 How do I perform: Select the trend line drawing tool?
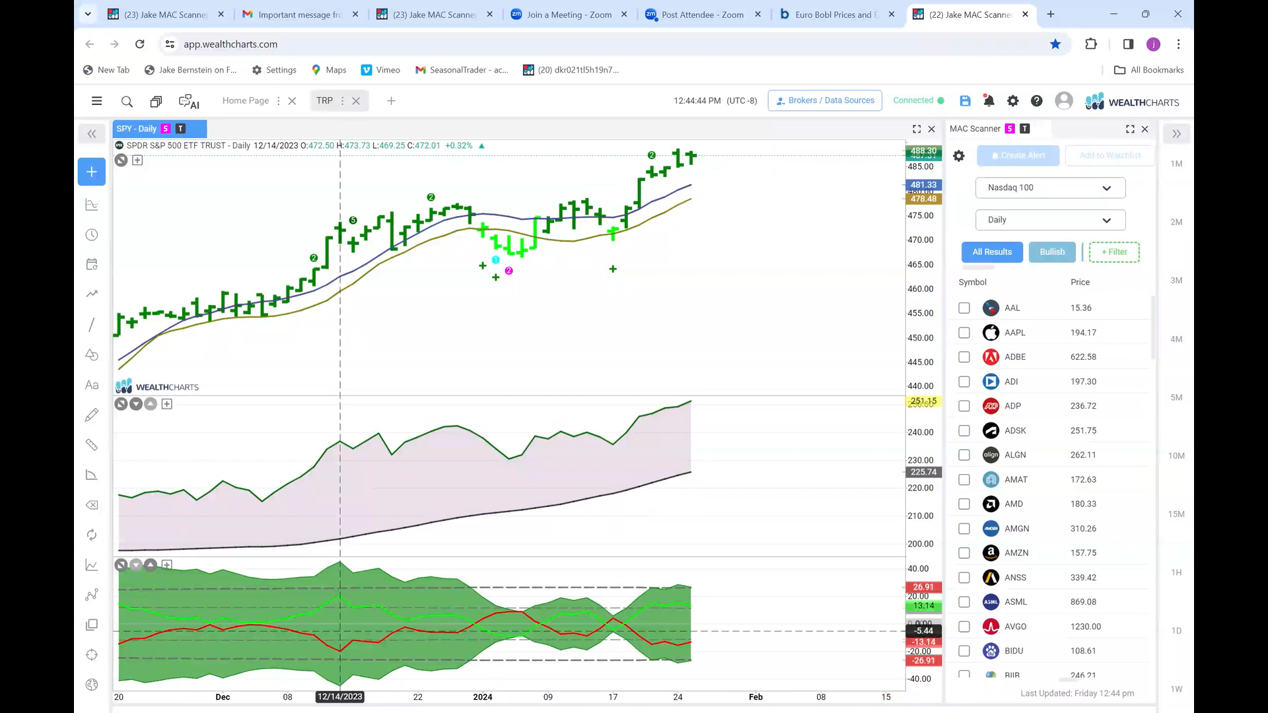(92, 324)
